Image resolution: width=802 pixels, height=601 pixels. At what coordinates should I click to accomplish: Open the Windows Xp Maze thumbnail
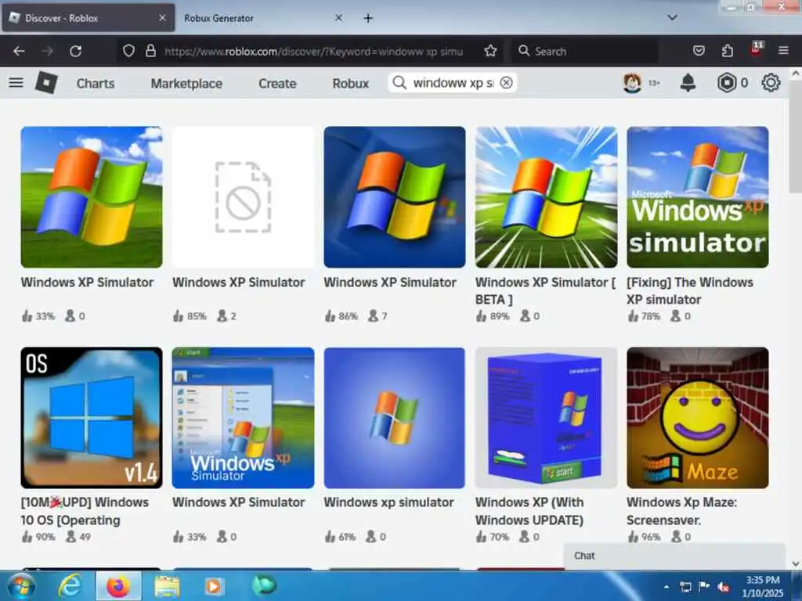tap(698, 418)
